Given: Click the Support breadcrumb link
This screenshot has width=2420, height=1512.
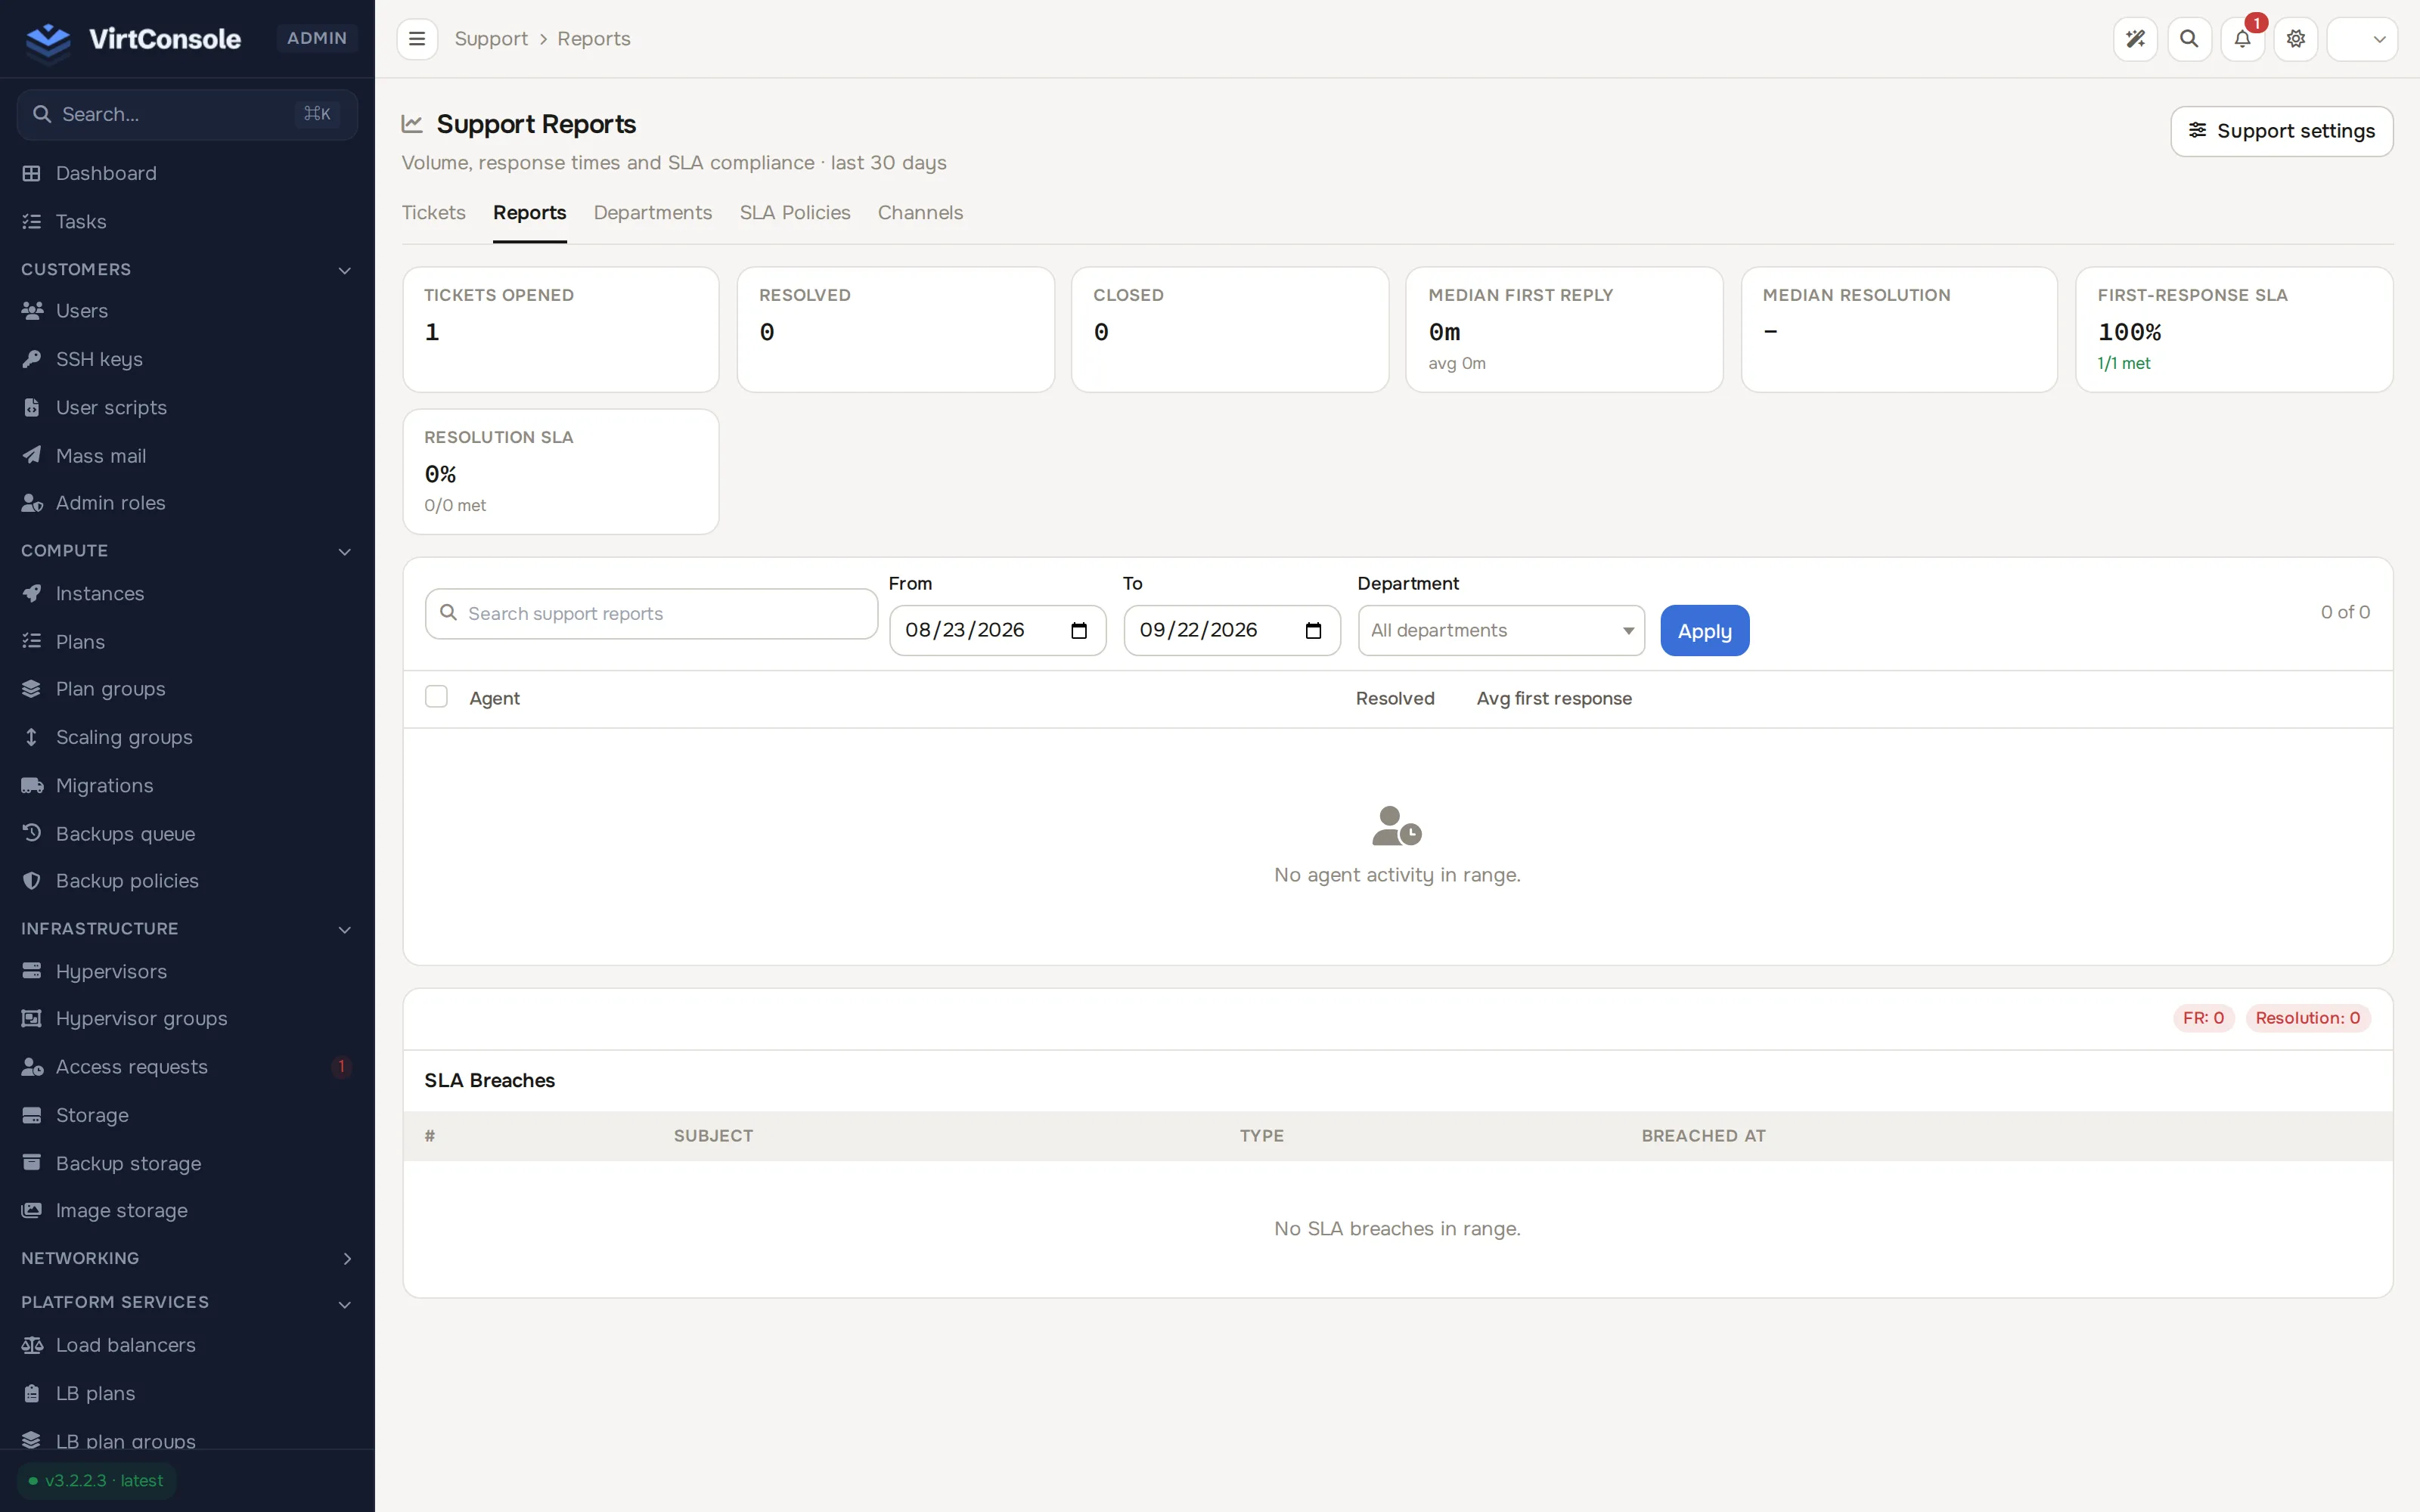Looking at the screenshot, I should click(491, 39).
